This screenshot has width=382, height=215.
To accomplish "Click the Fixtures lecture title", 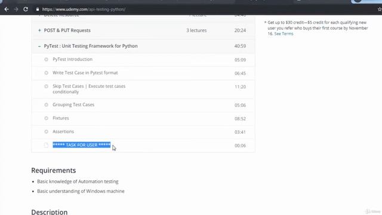I will [x=61, y=118].
